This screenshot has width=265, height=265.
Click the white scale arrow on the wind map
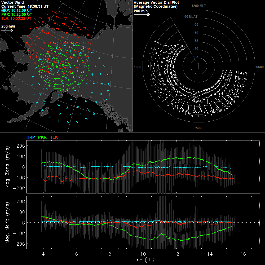[7, 30]
